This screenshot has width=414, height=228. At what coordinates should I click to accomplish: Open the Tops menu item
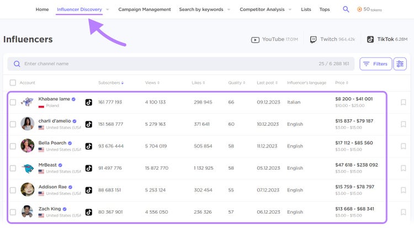(325, 9)
